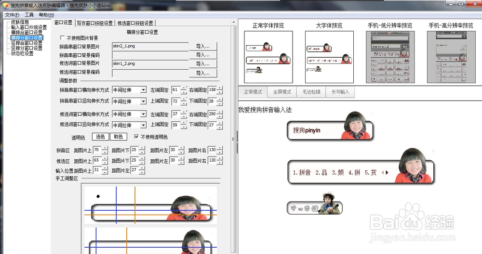Select 输入窗口外观设置 in the tree

(x=29, y=27)
